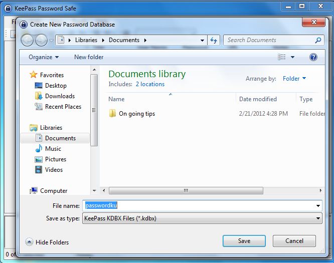Open the '2 locations' link
Image resolution: width=334 pixels, height=263 pixels.
click(x=150, y=84)
